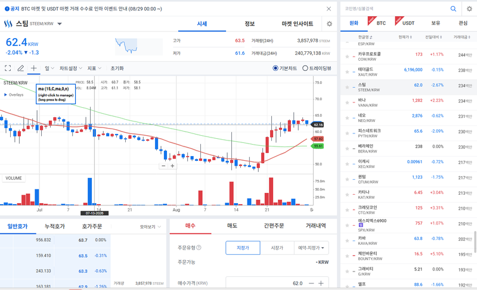Open the 일 interval dropdown
Image resolution: width=477 pixels, height=290 pixels.
(x=49, y=68)
